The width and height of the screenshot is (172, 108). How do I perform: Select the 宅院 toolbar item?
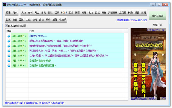tap(91, 13)
